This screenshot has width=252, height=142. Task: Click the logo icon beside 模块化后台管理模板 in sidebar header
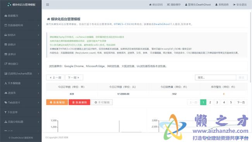(x=9, y=5)
